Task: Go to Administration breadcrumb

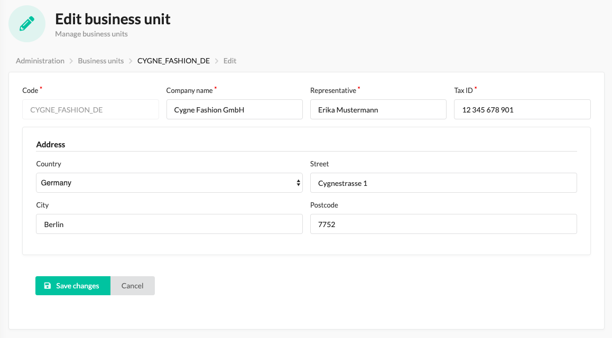Action: click(40, 61)
